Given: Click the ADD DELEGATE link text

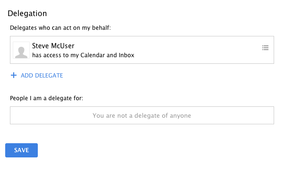Looking at the screenshot, I should [x=42, y=75].
